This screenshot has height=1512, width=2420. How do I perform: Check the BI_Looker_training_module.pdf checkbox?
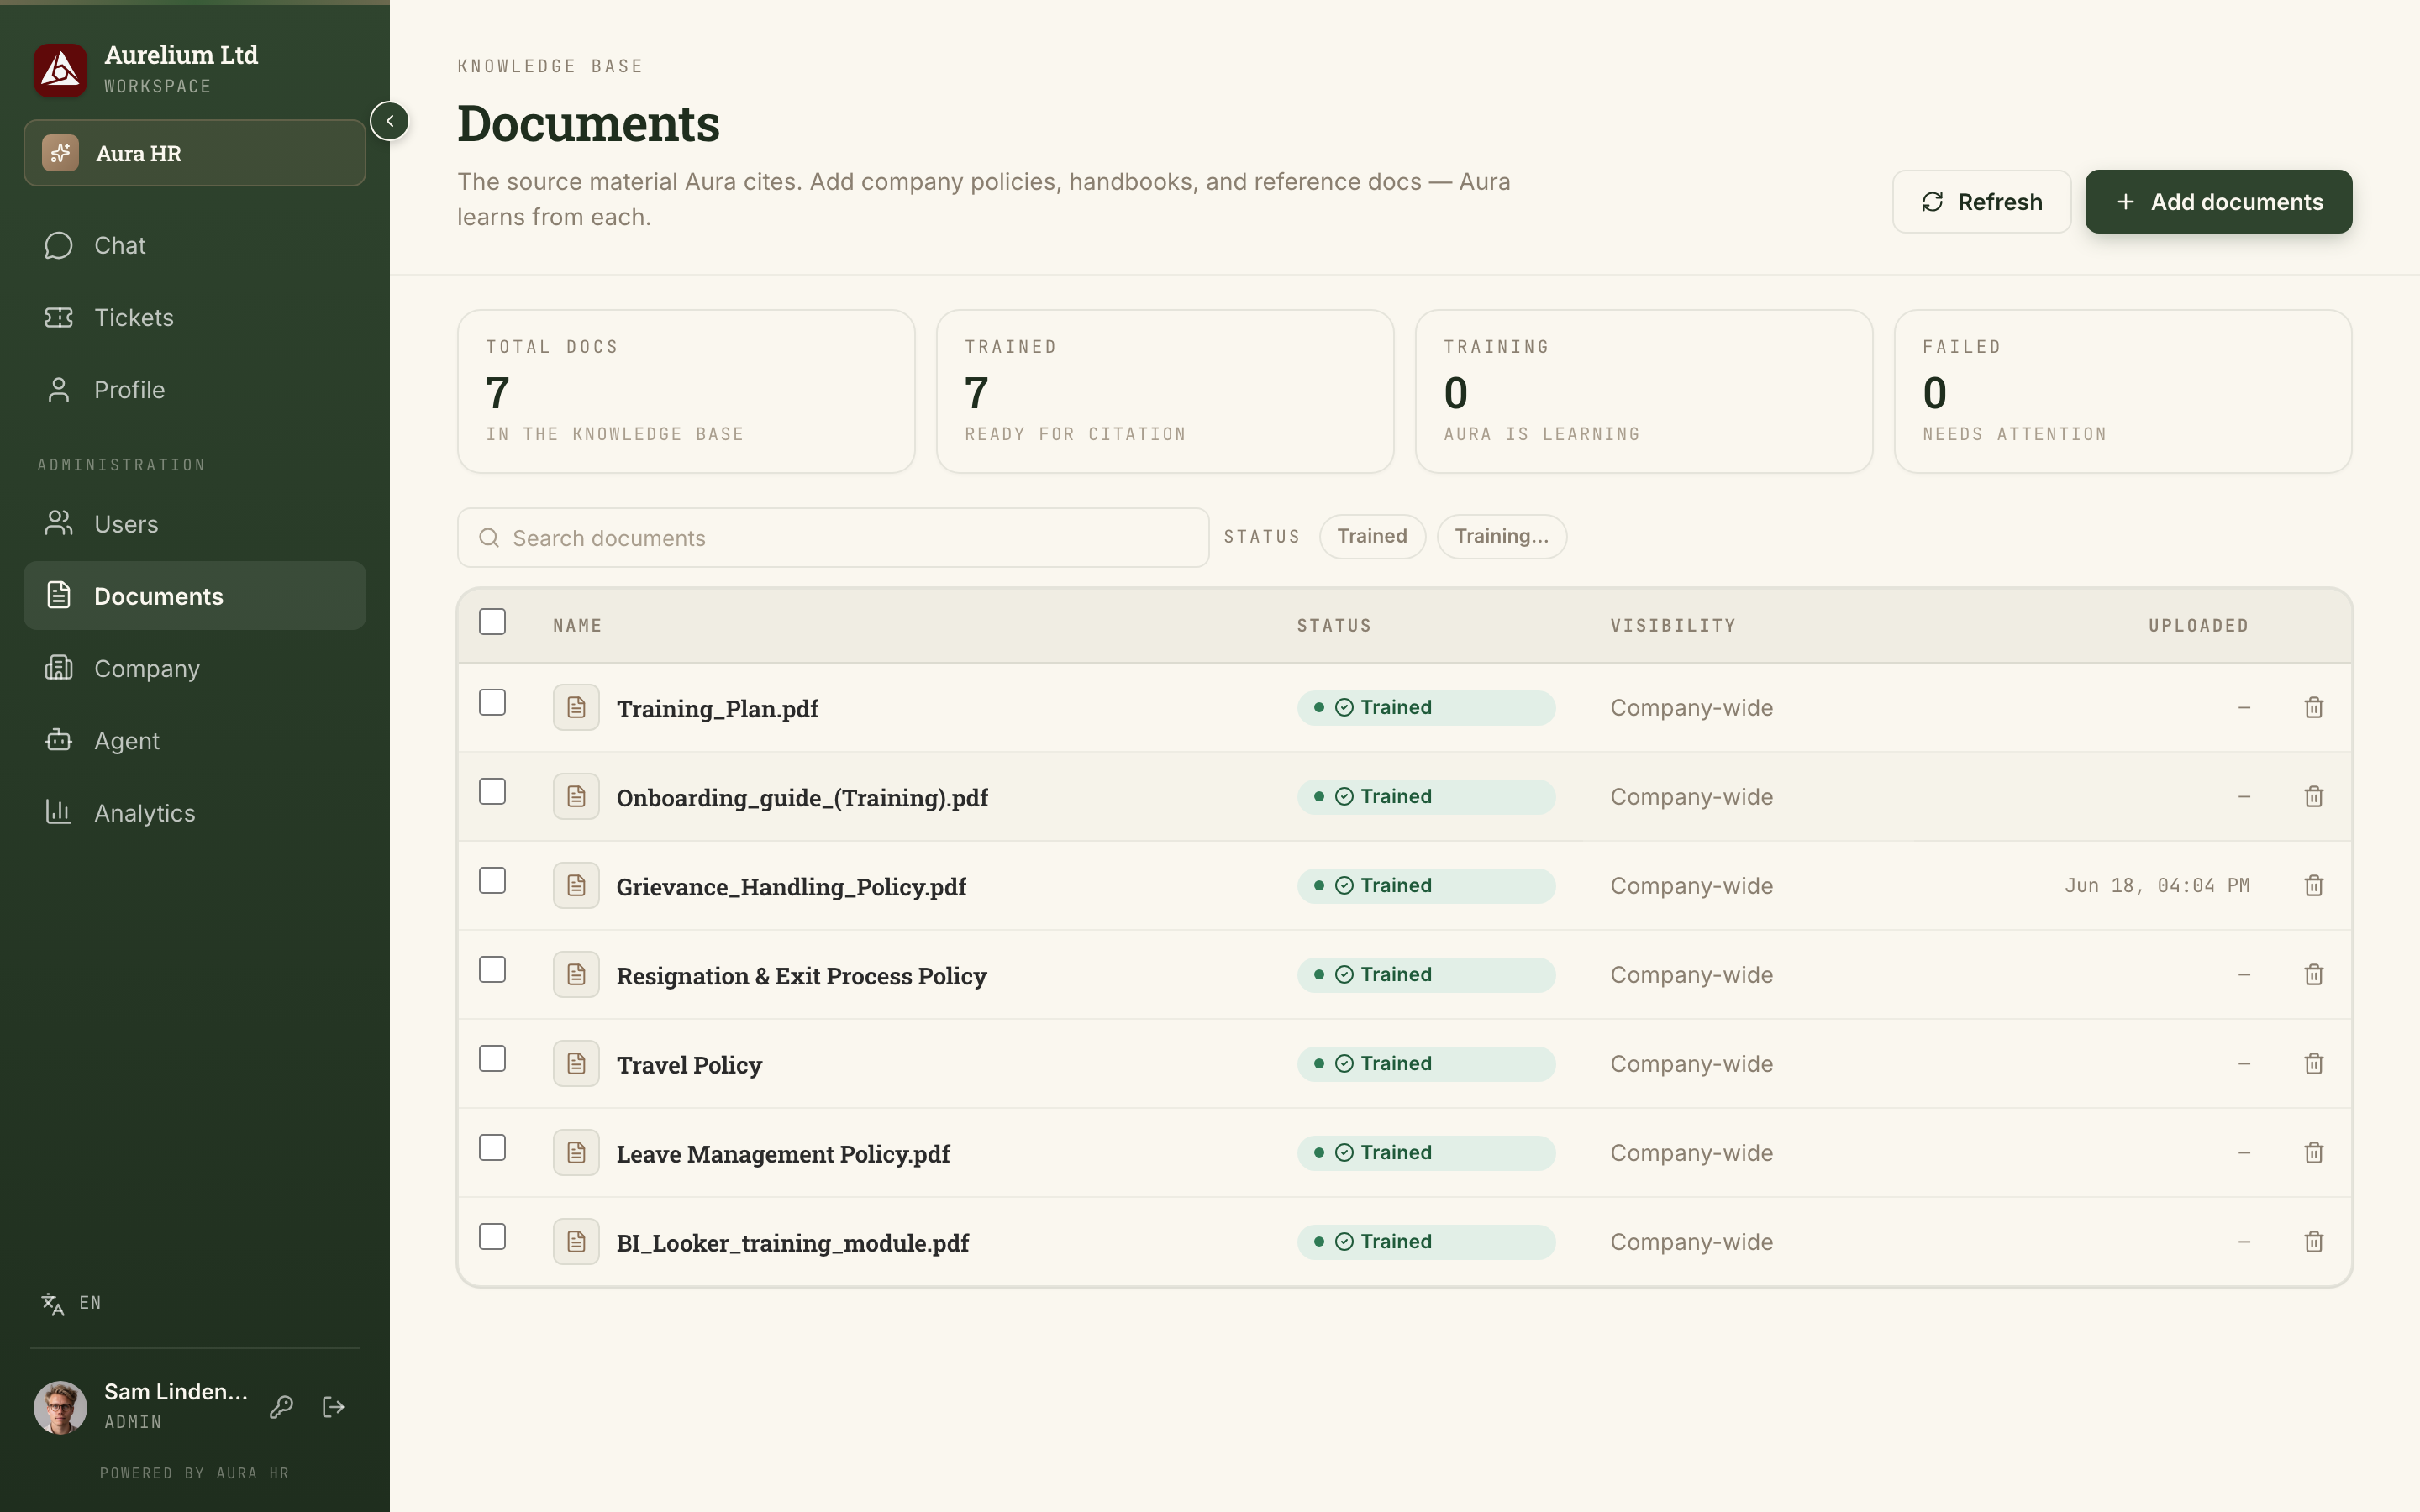coord(492,1237)
